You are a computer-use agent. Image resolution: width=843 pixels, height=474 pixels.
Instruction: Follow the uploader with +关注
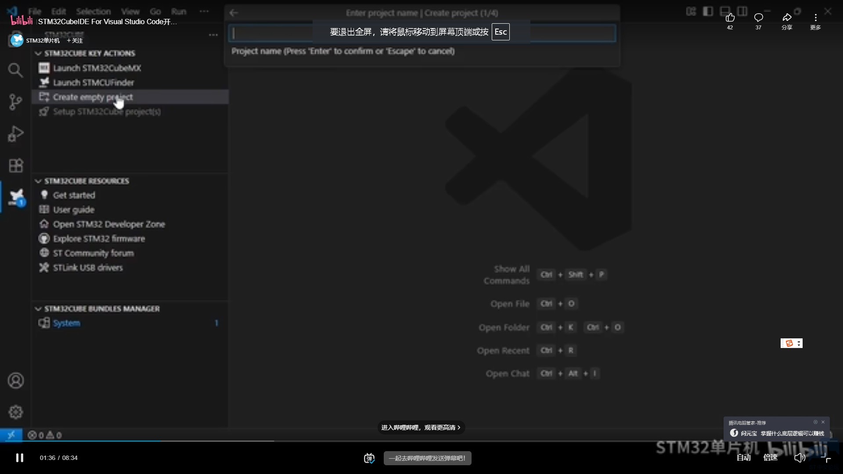click(75, 40)
